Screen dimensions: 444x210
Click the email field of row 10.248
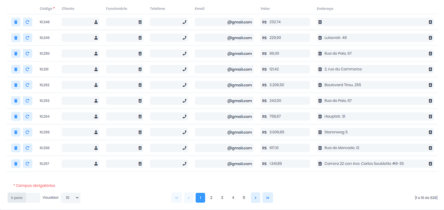coord(224,22)
